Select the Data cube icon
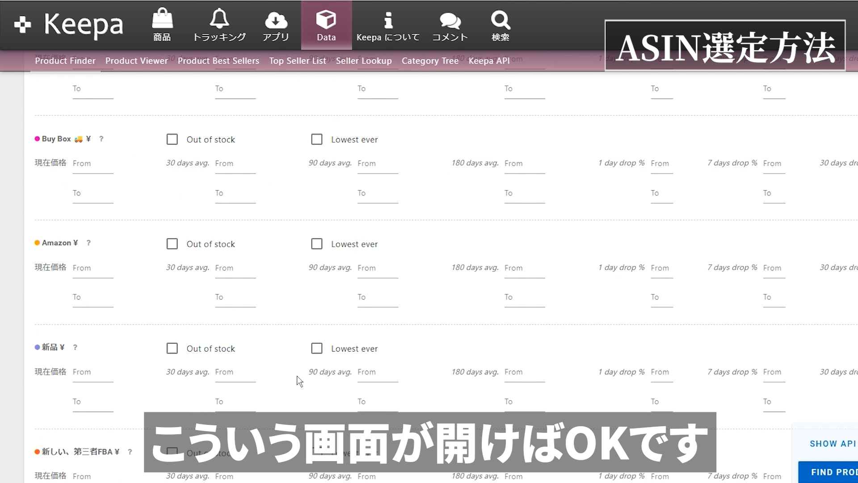This screenshot has height=483, width=858. click(x=326, y=20)
